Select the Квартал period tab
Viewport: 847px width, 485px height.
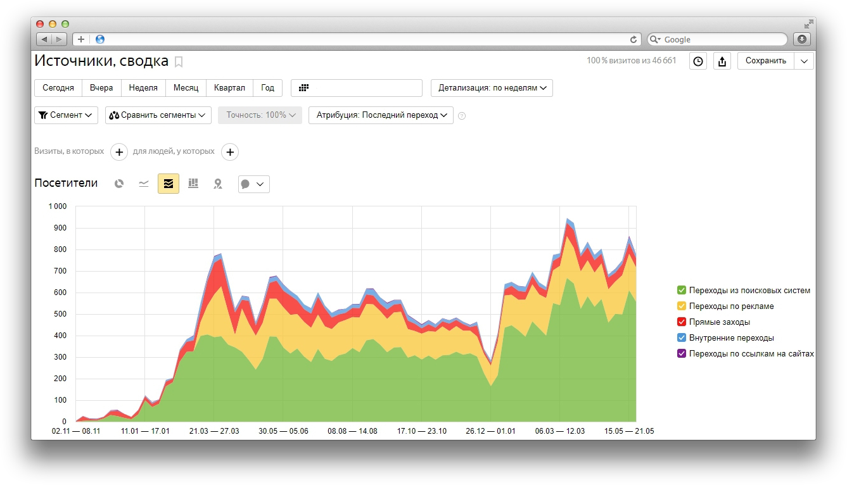click(229, 88)
